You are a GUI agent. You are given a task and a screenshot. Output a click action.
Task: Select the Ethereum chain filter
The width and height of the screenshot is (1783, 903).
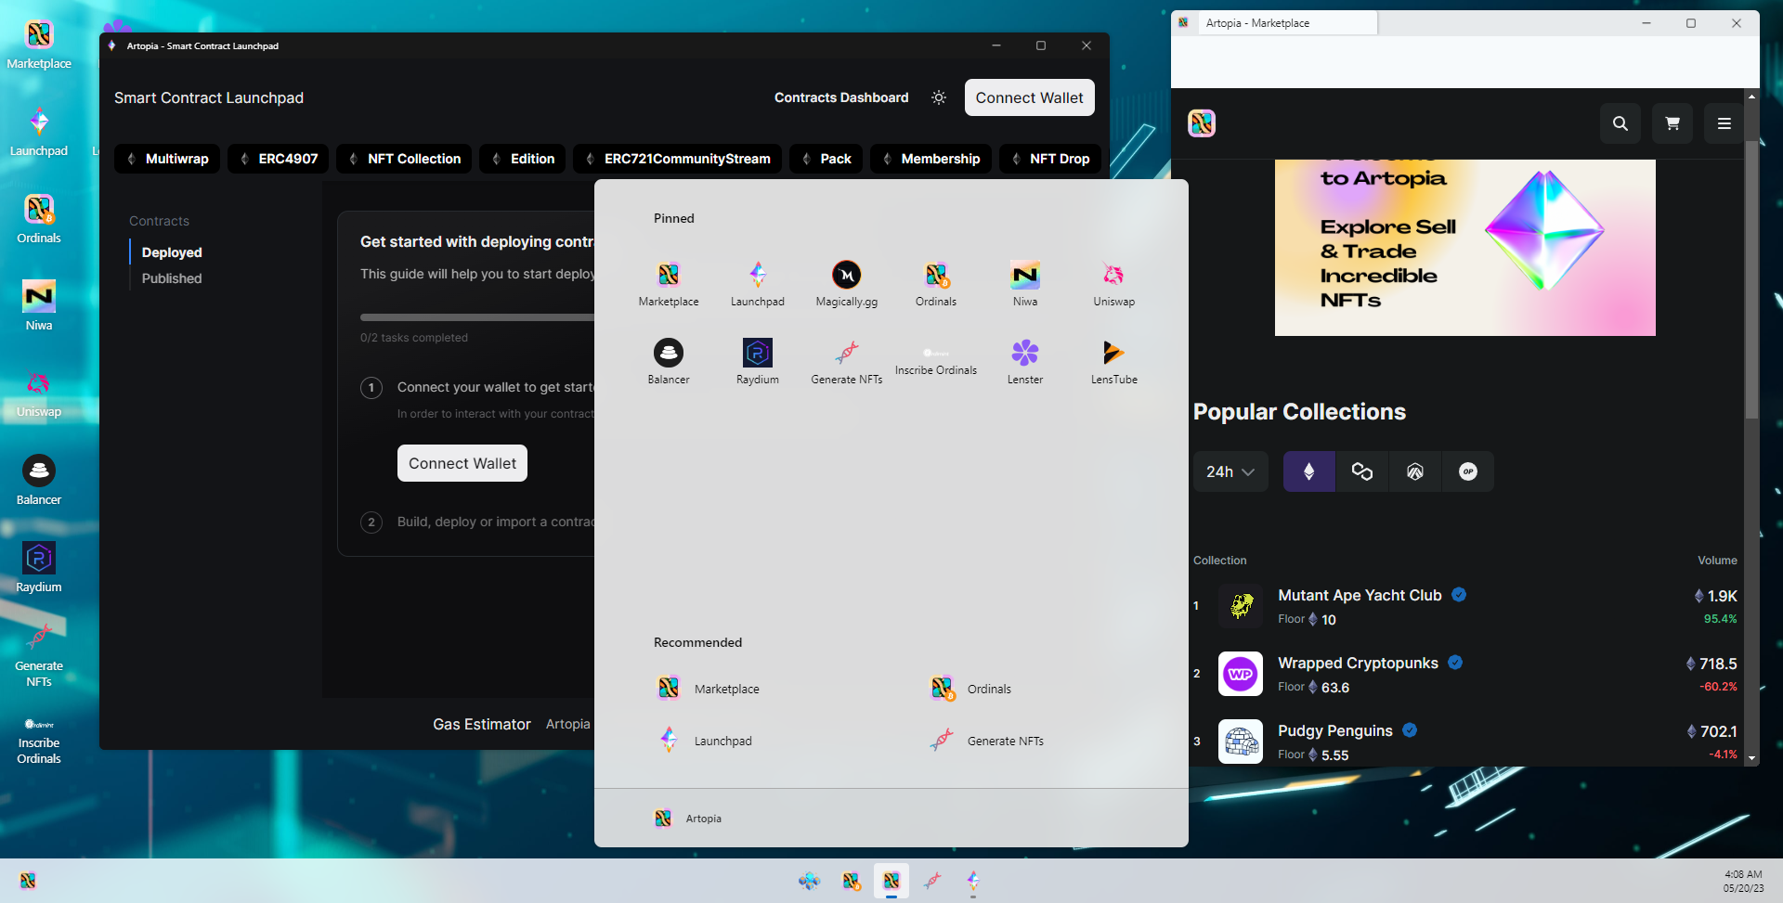tap(1308, 471)
